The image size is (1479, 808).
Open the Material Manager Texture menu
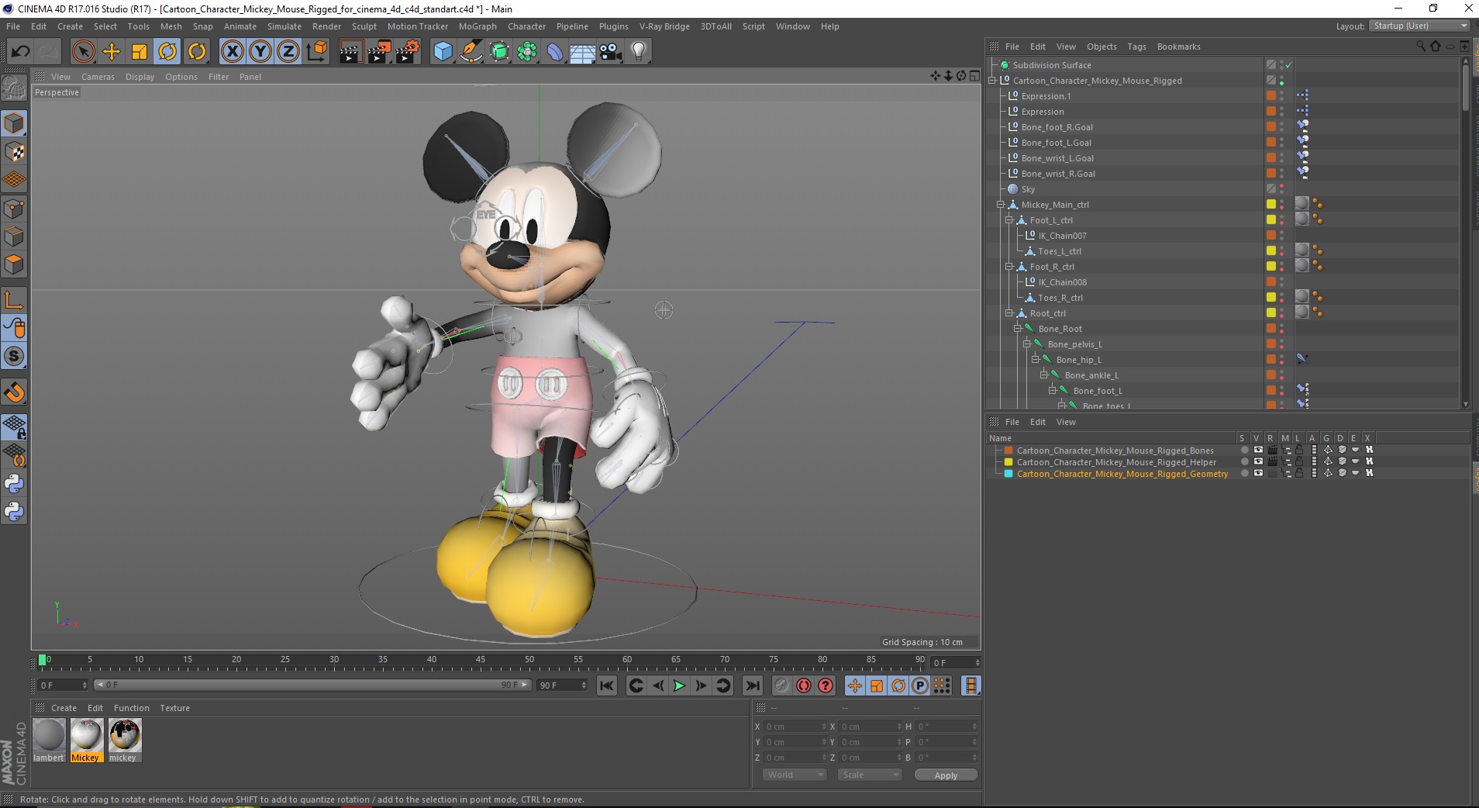pos(174,708)
